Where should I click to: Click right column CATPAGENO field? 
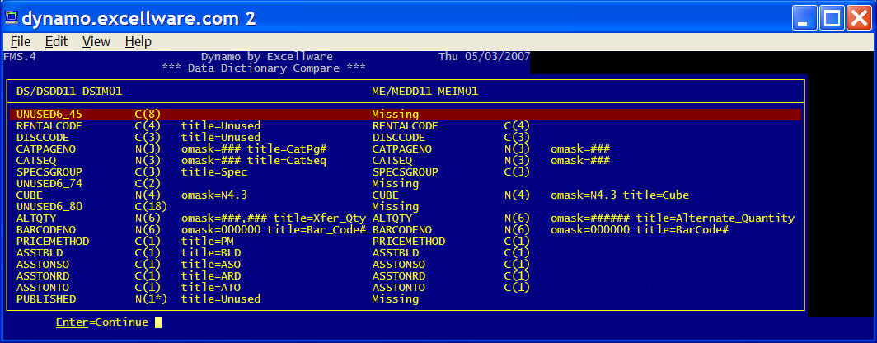pos(402,149)
